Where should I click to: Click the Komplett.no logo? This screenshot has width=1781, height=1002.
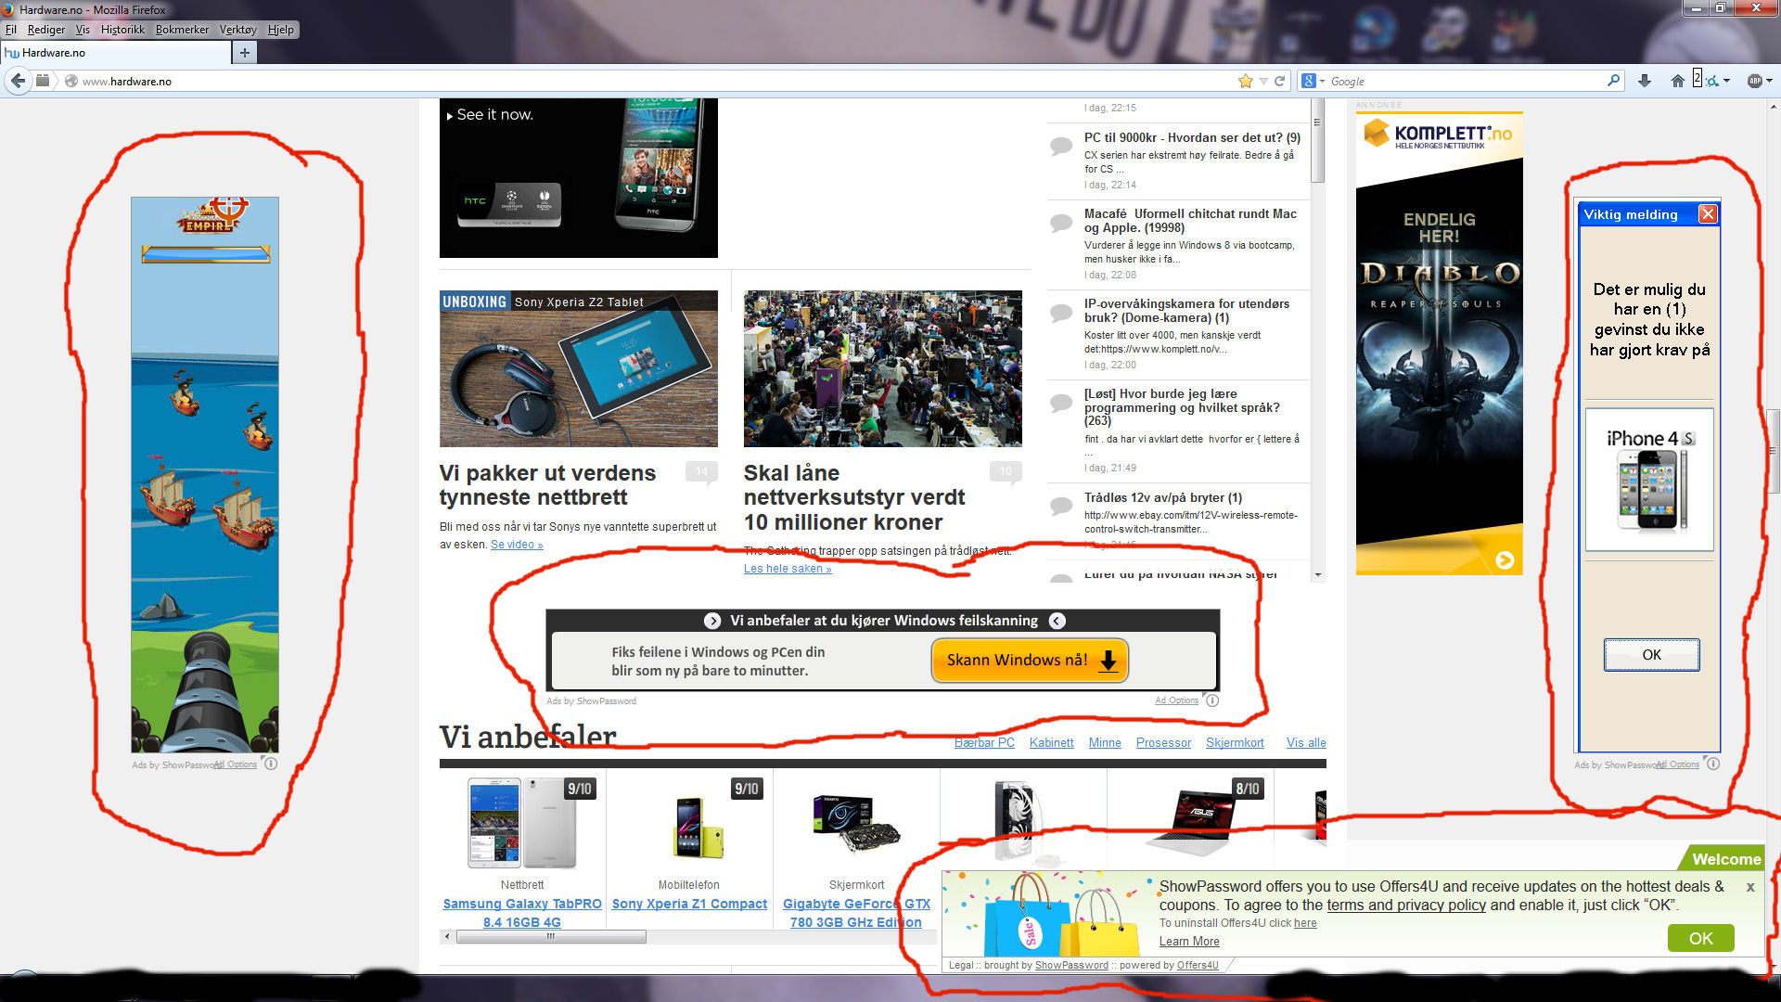pos(1439,135)
